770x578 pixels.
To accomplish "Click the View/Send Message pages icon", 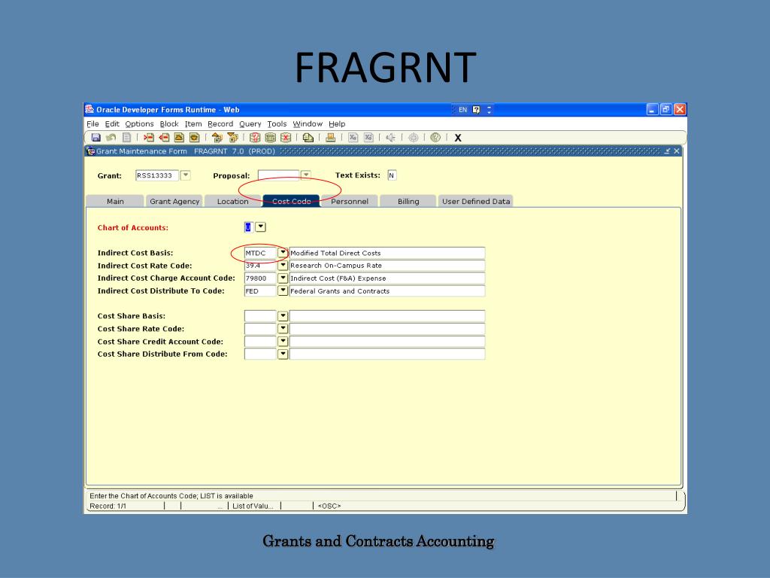I will point(308,138).
